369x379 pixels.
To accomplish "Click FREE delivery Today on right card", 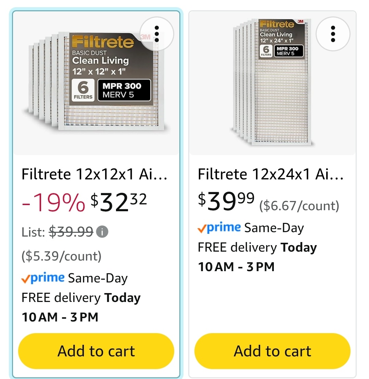I will 257,248.
